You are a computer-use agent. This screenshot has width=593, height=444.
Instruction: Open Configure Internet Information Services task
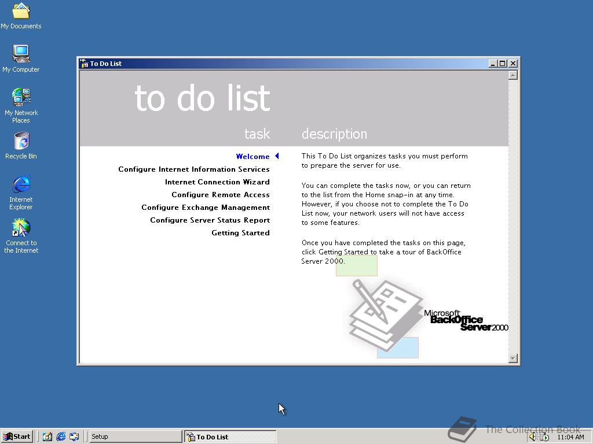[194, 169]
